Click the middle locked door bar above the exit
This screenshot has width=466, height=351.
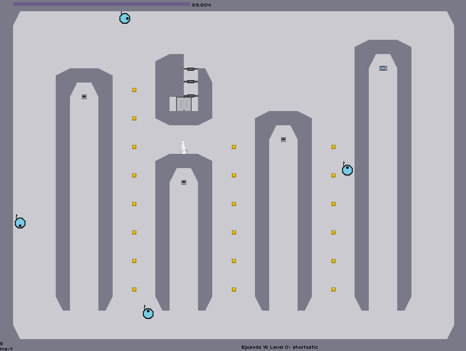[x=191, y=81]
